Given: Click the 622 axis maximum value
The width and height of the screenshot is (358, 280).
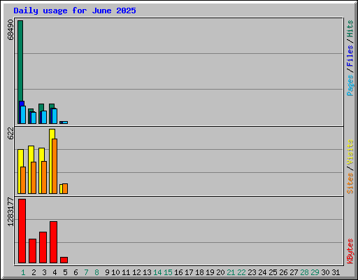Looking at the screenshot, I should (10, 133).
